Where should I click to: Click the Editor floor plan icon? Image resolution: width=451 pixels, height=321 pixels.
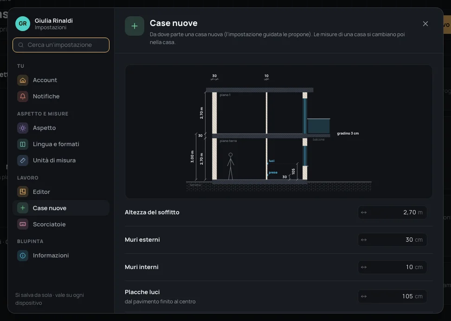tap(23, 192)
